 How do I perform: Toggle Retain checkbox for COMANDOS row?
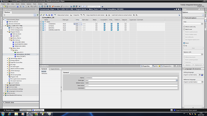96,24
